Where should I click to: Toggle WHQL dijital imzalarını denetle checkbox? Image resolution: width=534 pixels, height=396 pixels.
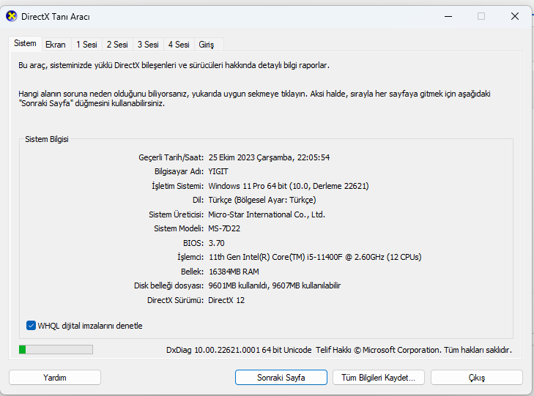[x=31, y=326]
